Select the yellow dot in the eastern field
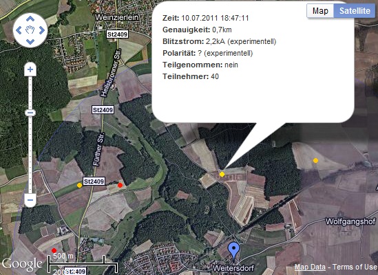Screen dimensions: 378x275 [315, 160]
